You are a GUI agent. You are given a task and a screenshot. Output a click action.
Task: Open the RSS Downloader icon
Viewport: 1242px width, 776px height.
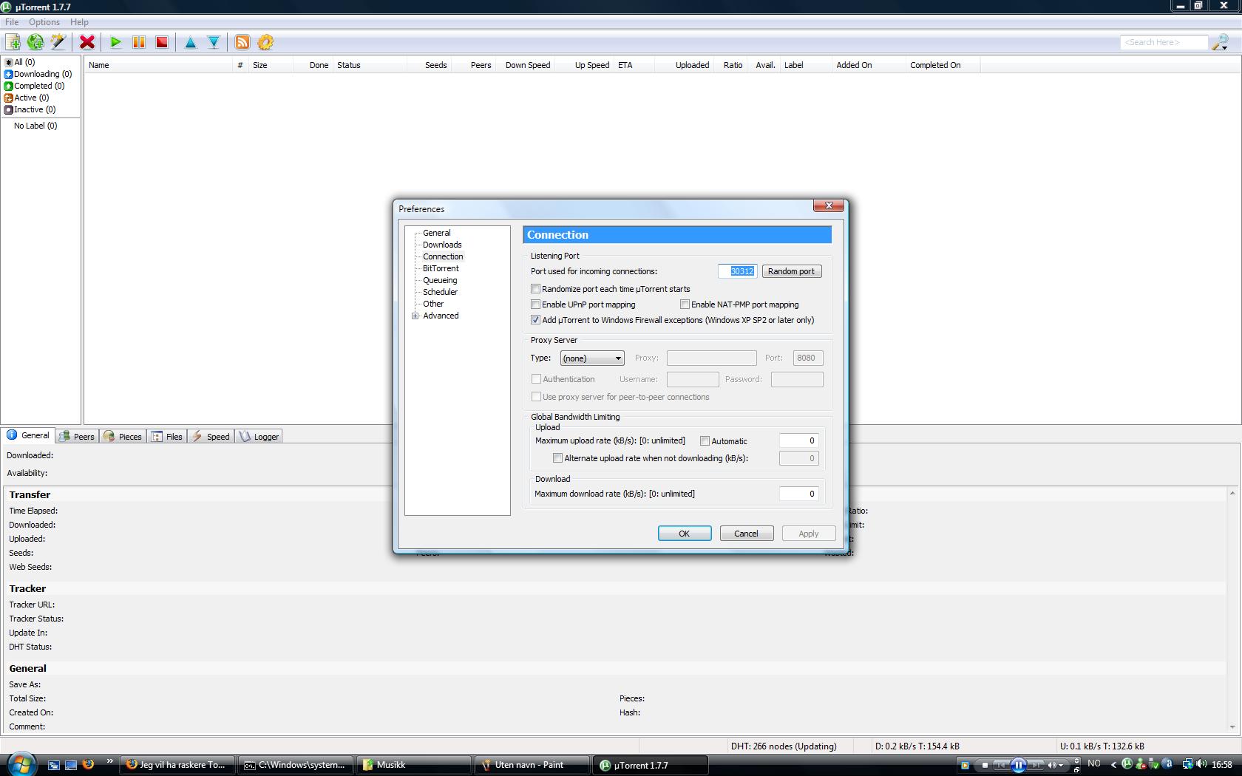click(x=242, y=42)
